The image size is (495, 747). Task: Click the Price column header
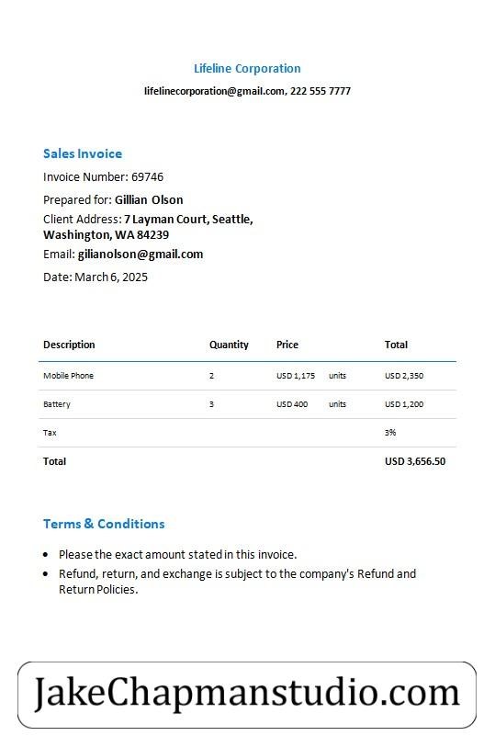pos(287,345)
